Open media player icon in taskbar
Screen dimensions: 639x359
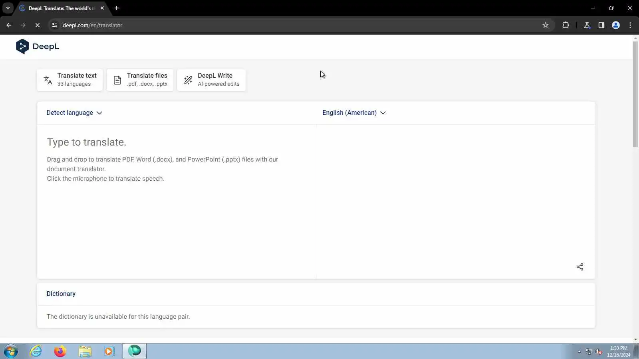[x=109, y=351]
